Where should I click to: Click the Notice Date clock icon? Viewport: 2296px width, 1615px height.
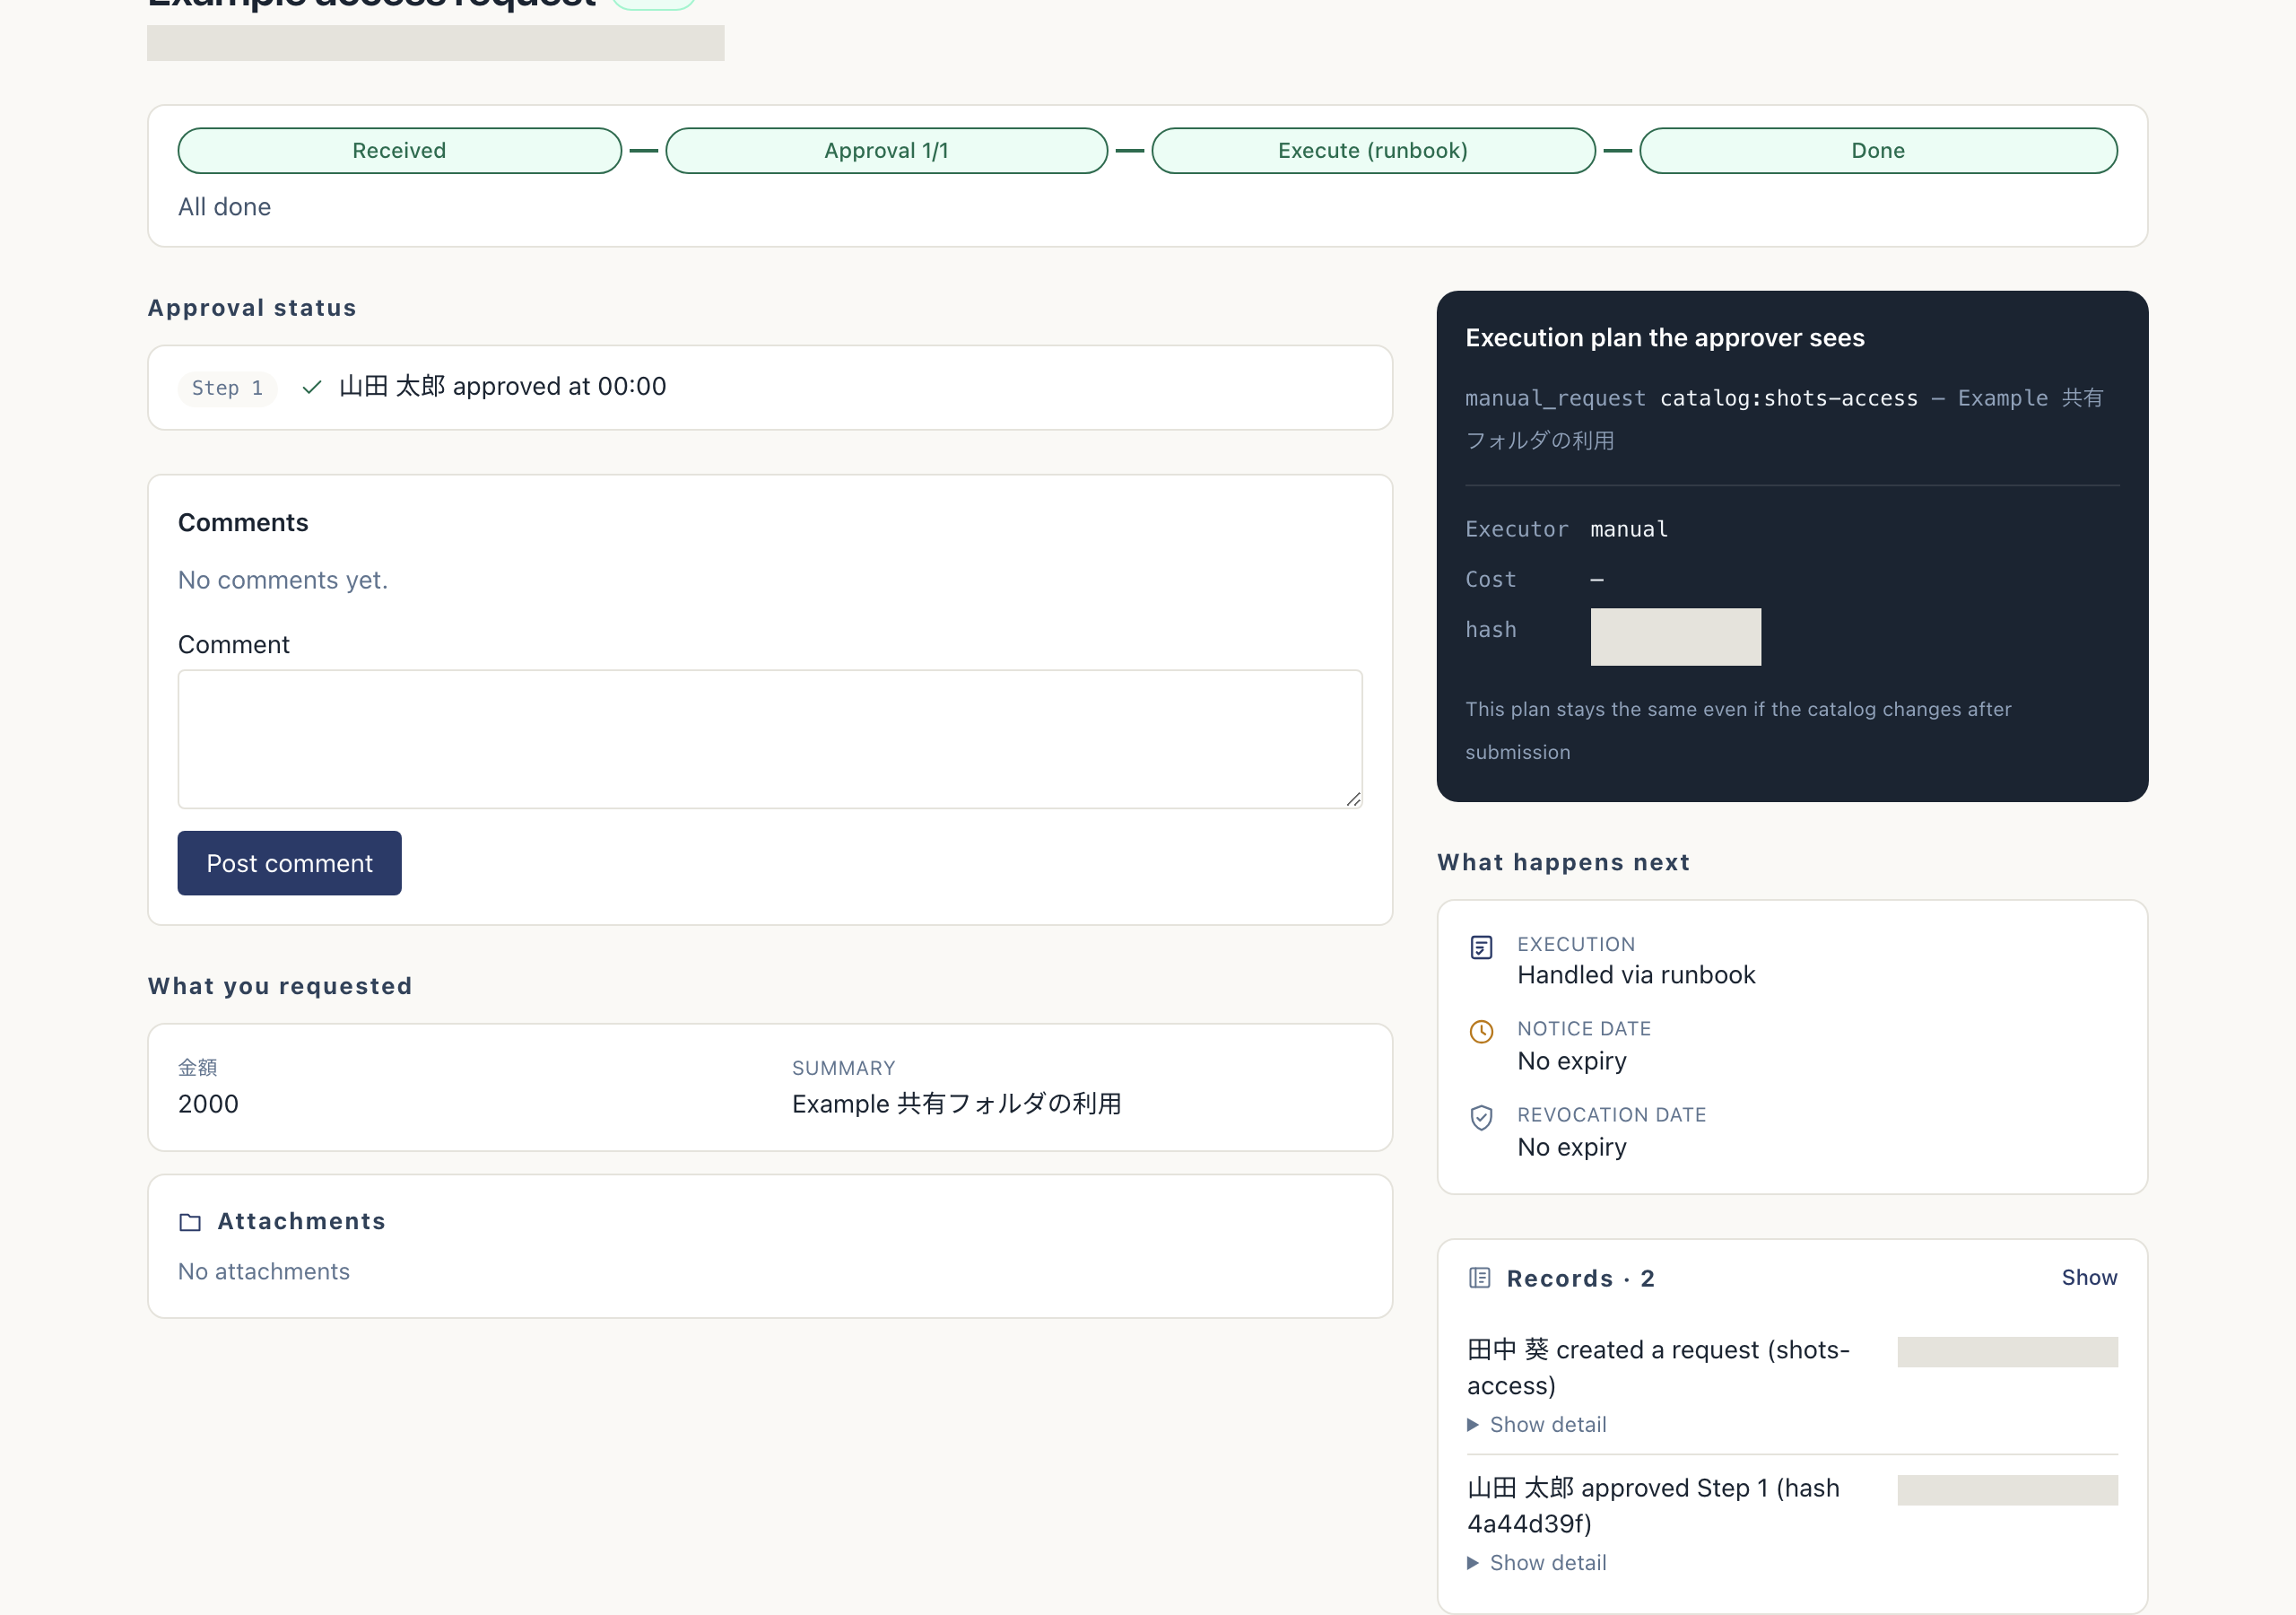pyautogui.click(x=1481, y=1031)
